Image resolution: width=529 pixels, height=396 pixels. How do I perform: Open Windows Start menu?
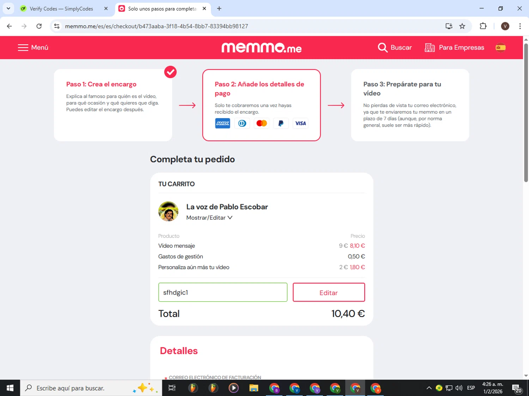(x=10, y=388)
